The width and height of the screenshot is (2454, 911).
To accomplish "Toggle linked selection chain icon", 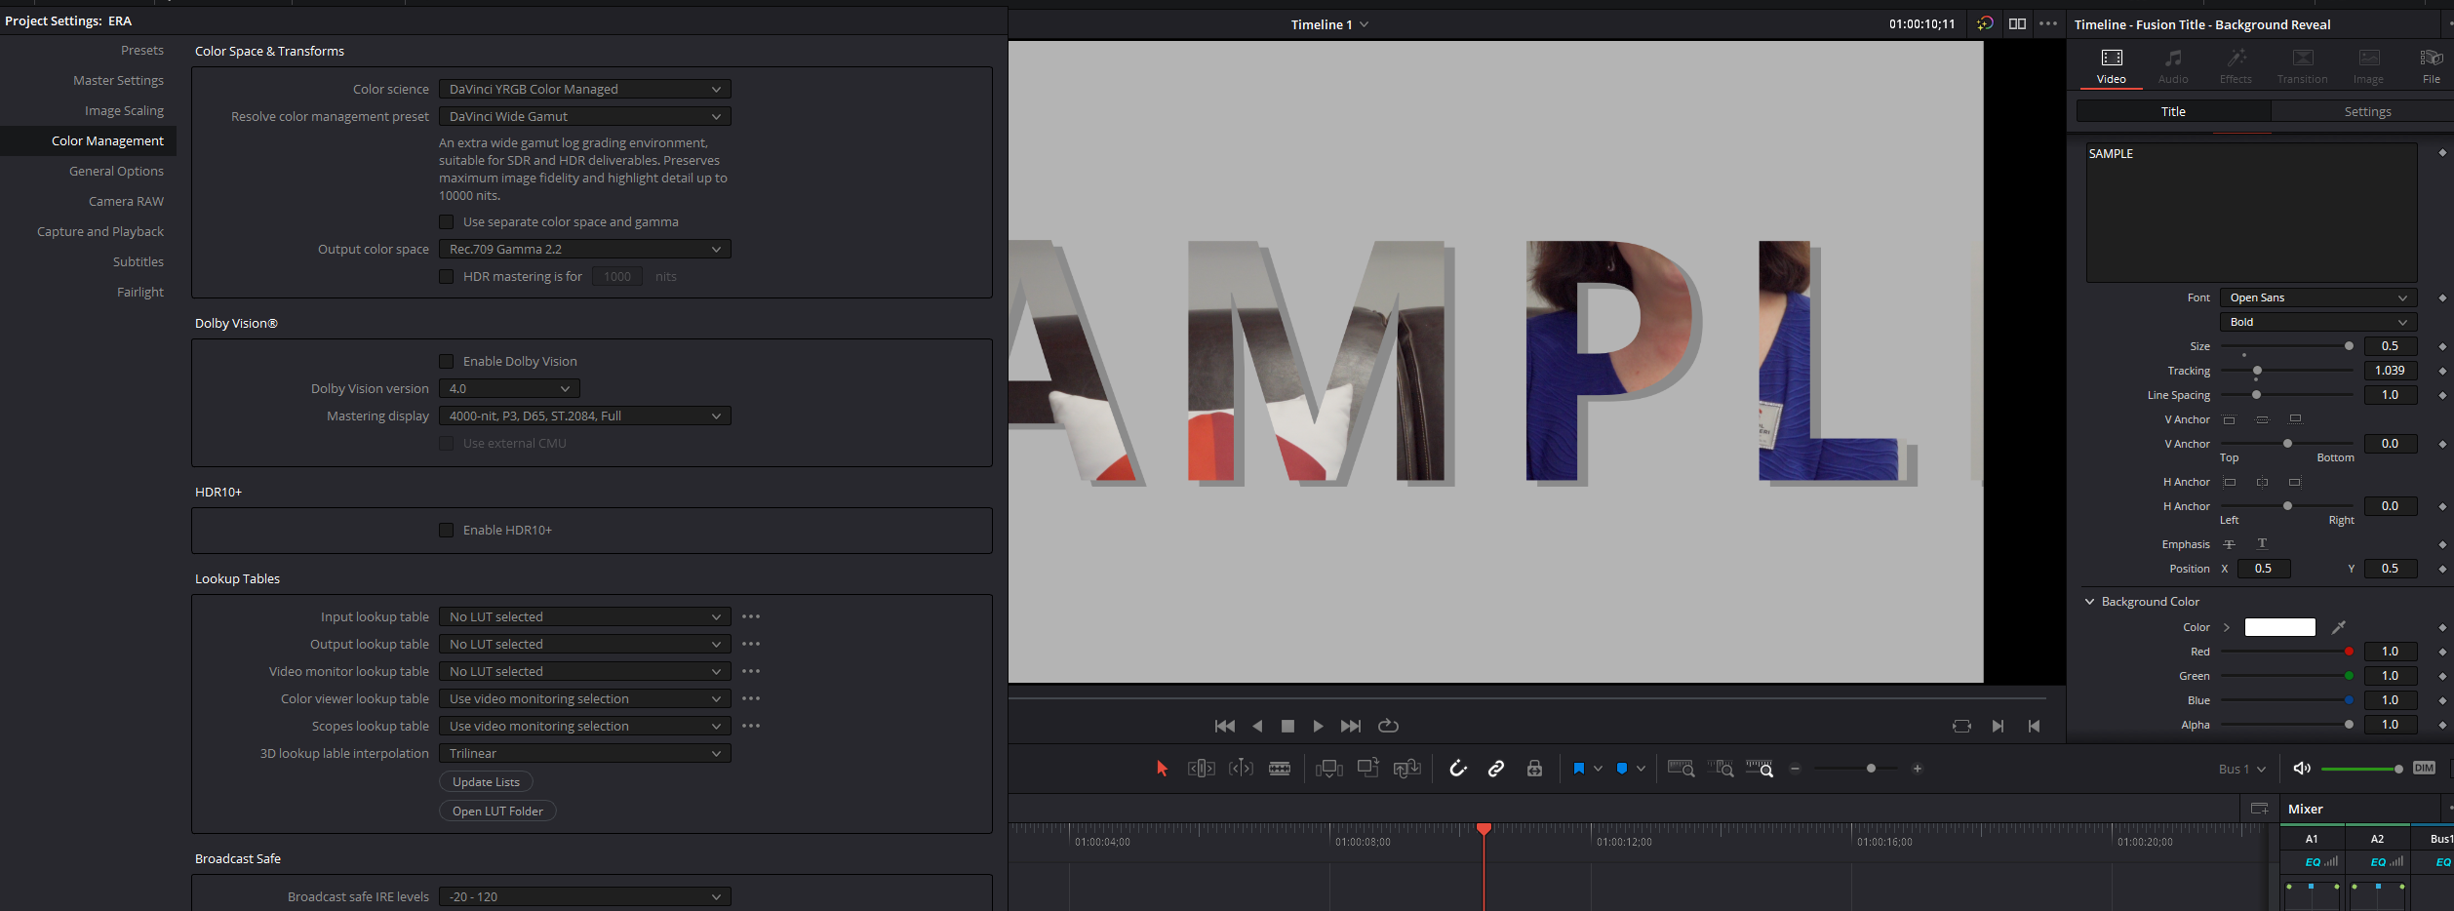I will (1496, 769).
